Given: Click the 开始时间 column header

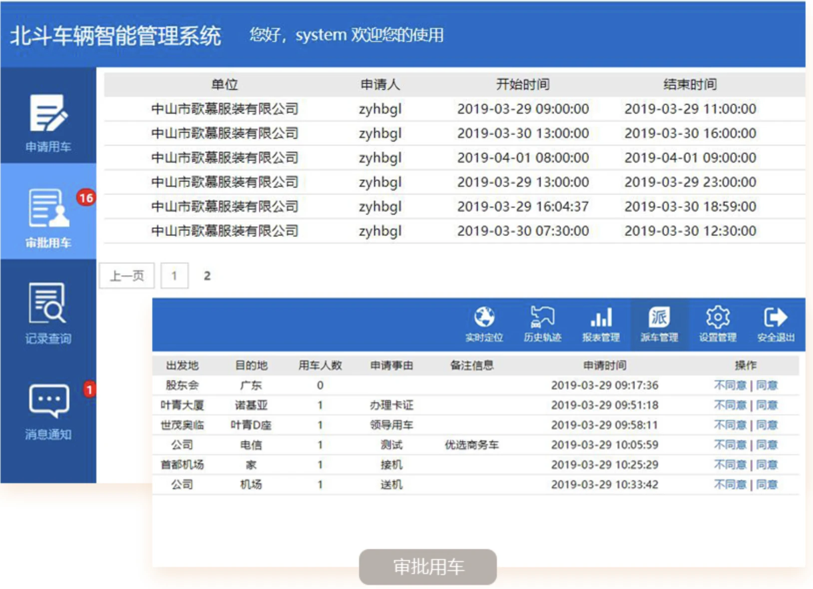Looking at the screenshot, I should point(523,84).
